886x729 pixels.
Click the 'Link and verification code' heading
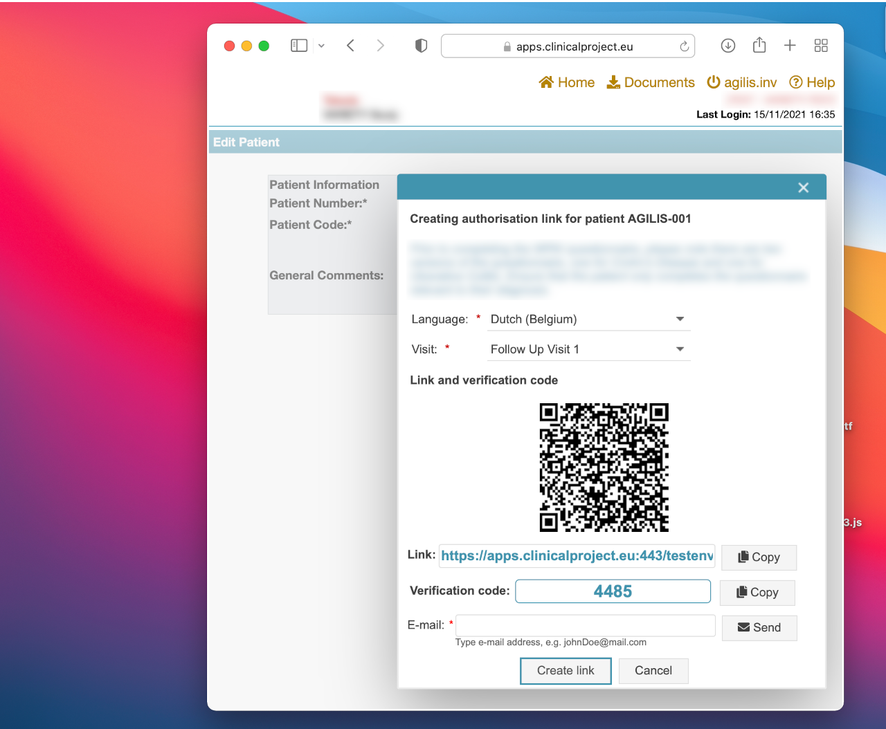point(484,380)
